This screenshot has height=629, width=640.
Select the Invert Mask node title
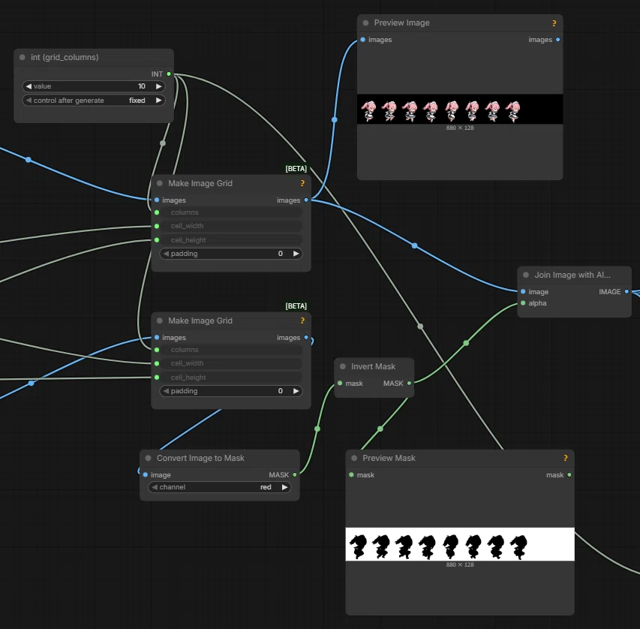click(x=373, y=366)
